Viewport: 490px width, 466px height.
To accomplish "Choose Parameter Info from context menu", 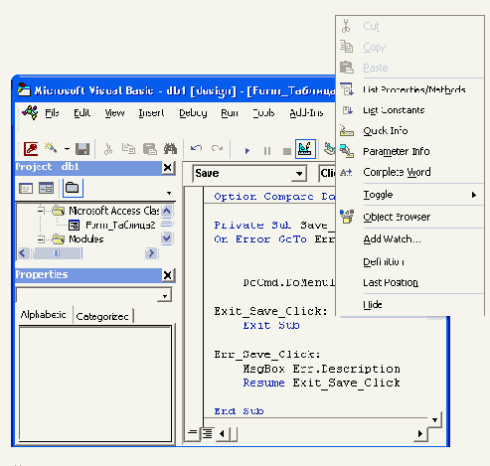I will pyautogui.click(x=409, y=151).
